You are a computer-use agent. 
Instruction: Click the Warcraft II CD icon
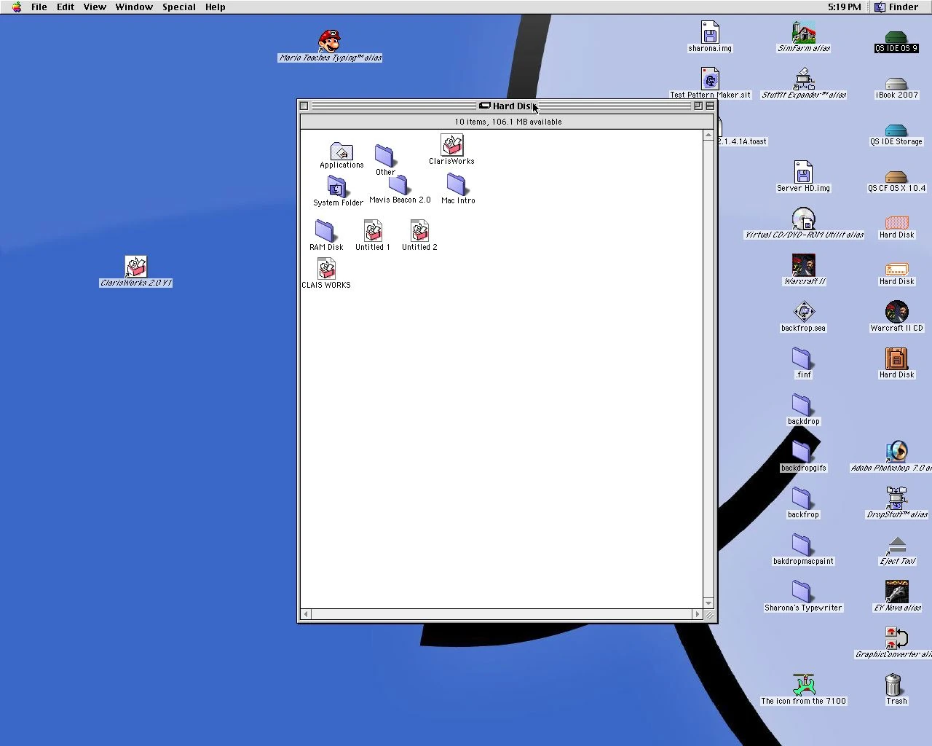(896, 312)
